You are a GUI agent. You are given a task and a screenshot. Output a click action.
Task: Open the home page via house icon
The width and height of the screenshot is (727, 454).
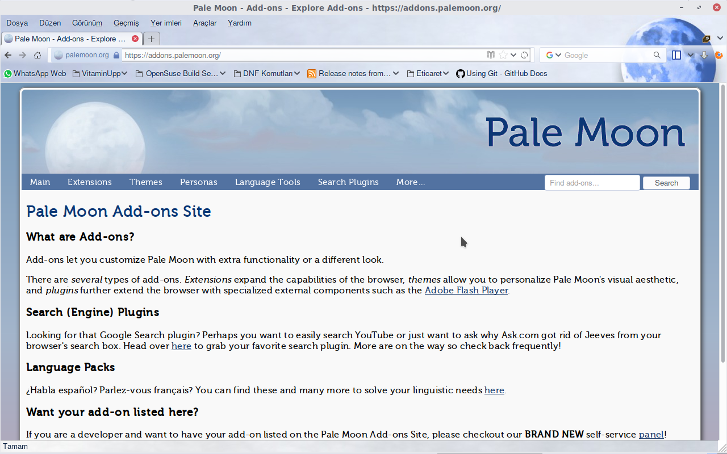click(37, 55)
